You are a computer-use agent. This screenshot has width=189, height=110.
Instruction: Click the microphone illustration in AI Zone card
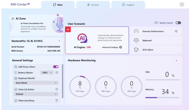(58, 24)
